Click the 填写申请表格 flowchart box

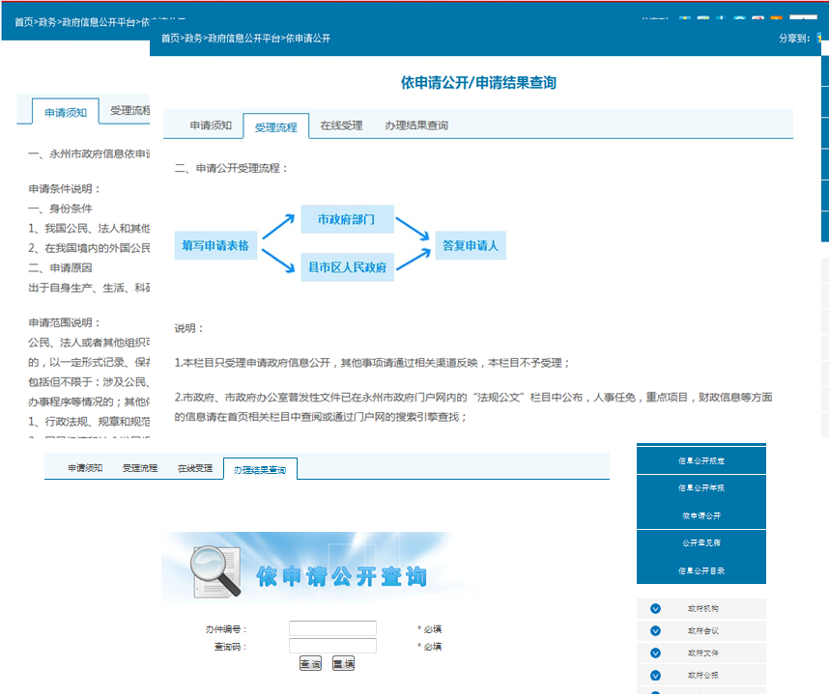pos(215,246)
